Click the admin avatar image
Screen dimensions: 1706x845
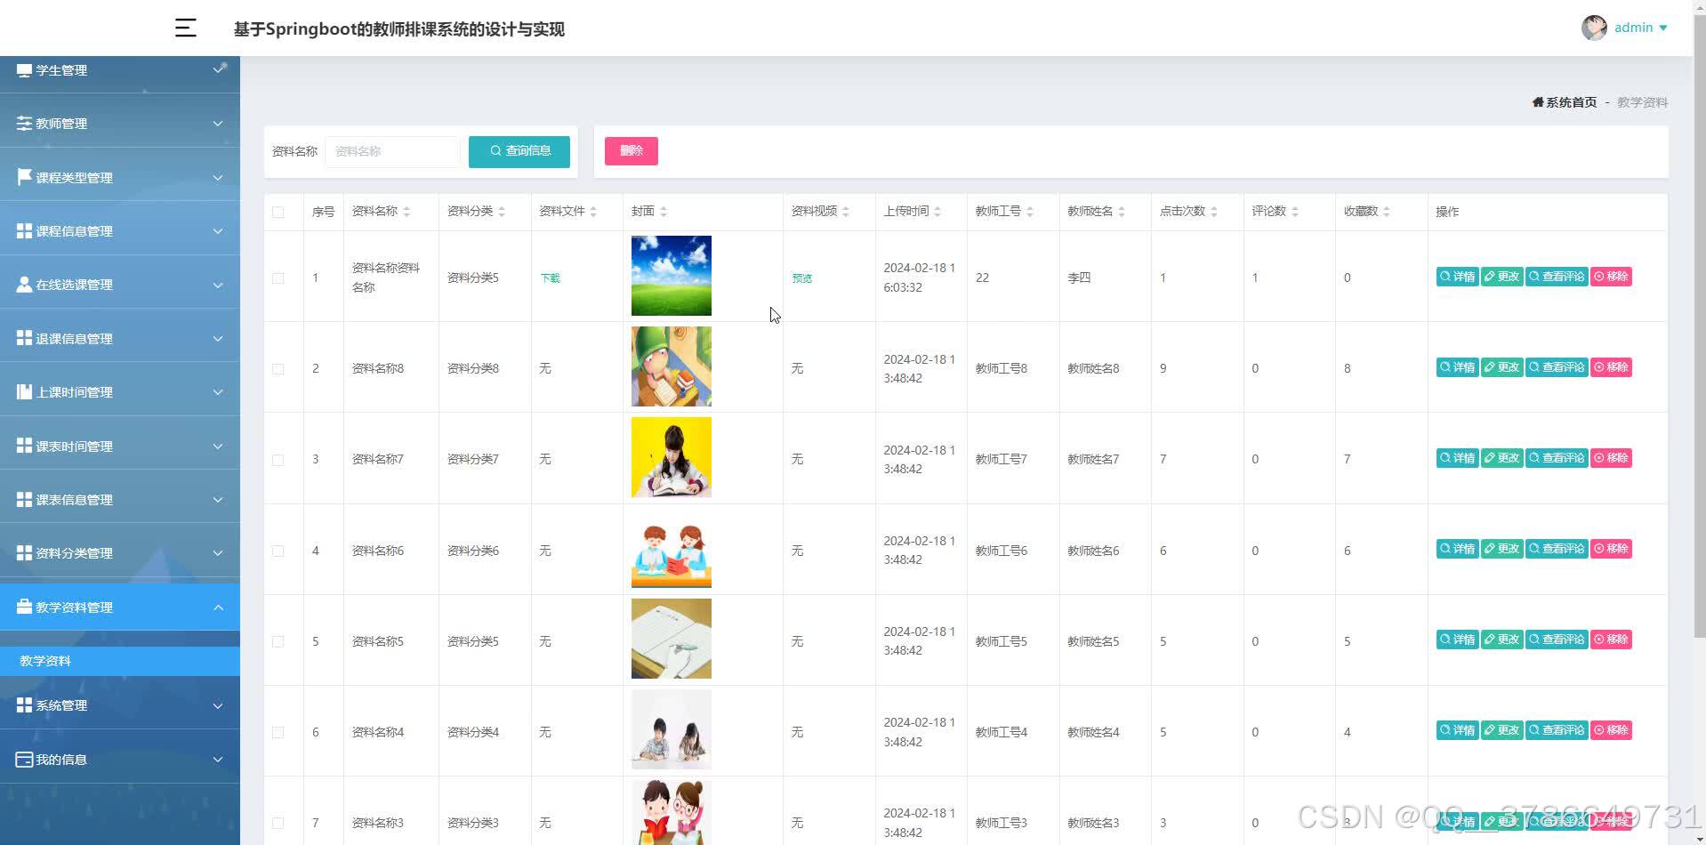[1593, 28]
